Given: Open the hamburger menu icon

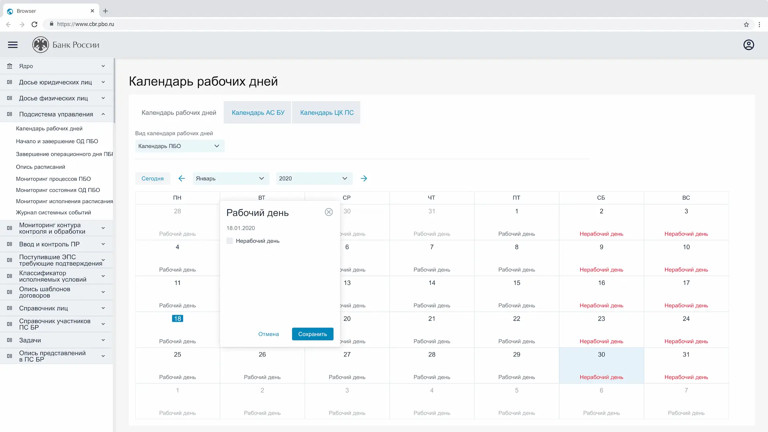Looking at the screenshot, I should coord(13,45).
